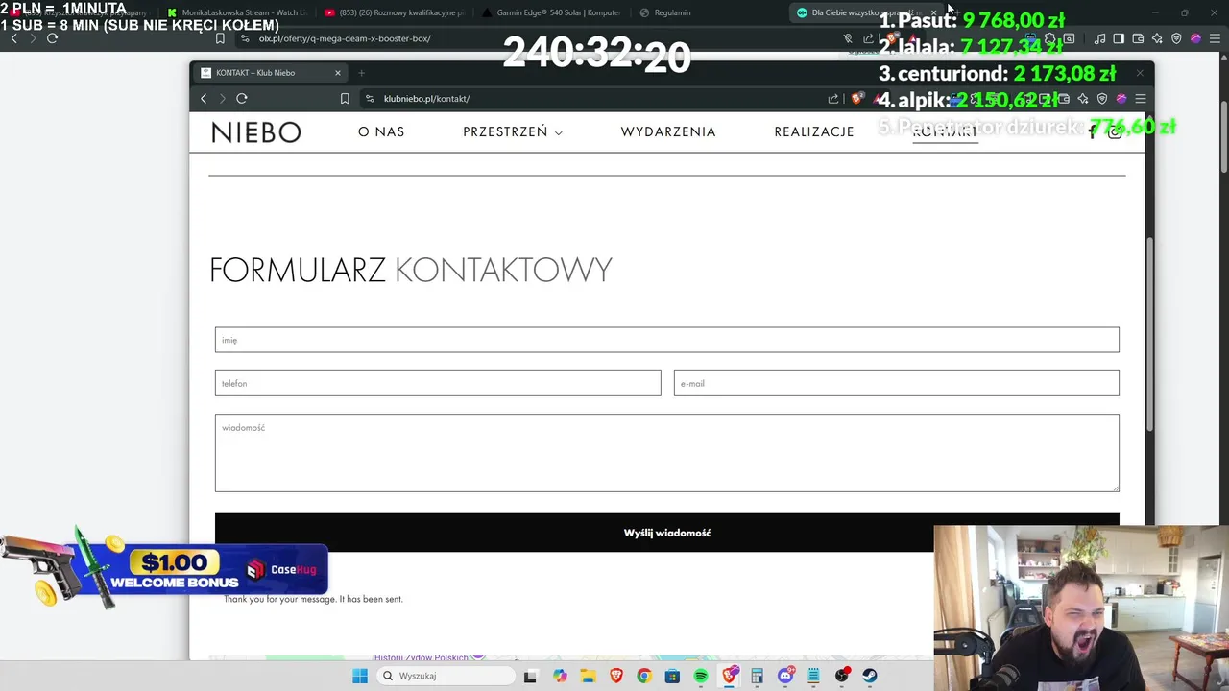Switch to MonikaLaskowska Stream tab in back window
Image resolution: width=1229 pixels, height=691 pixels.
235,12
